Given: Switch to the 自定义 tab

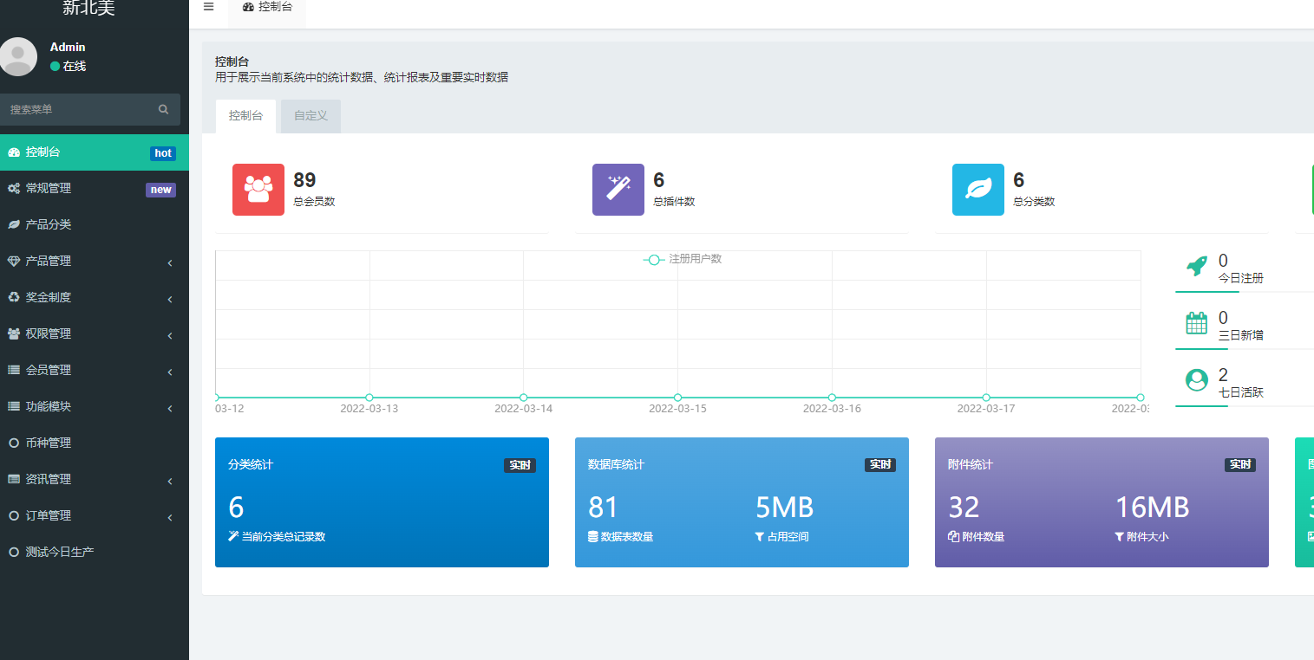Looking at the screenshot, I should [x=311, y=116].
